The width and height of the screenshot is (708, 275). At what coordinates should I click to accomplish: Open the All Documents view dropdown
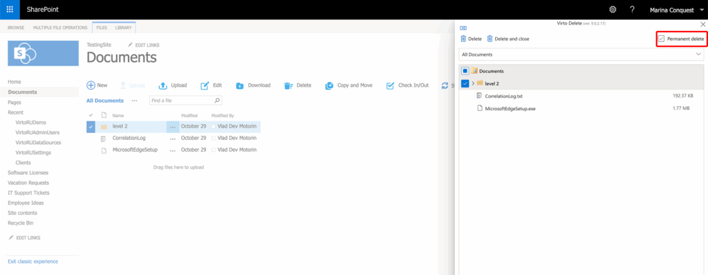[x=581, y=54]
